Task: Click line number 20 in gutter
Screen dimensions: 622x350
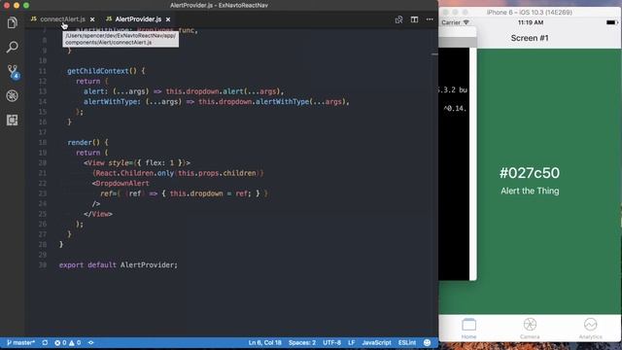Action: pyautogui.click(x=43, y=163)
